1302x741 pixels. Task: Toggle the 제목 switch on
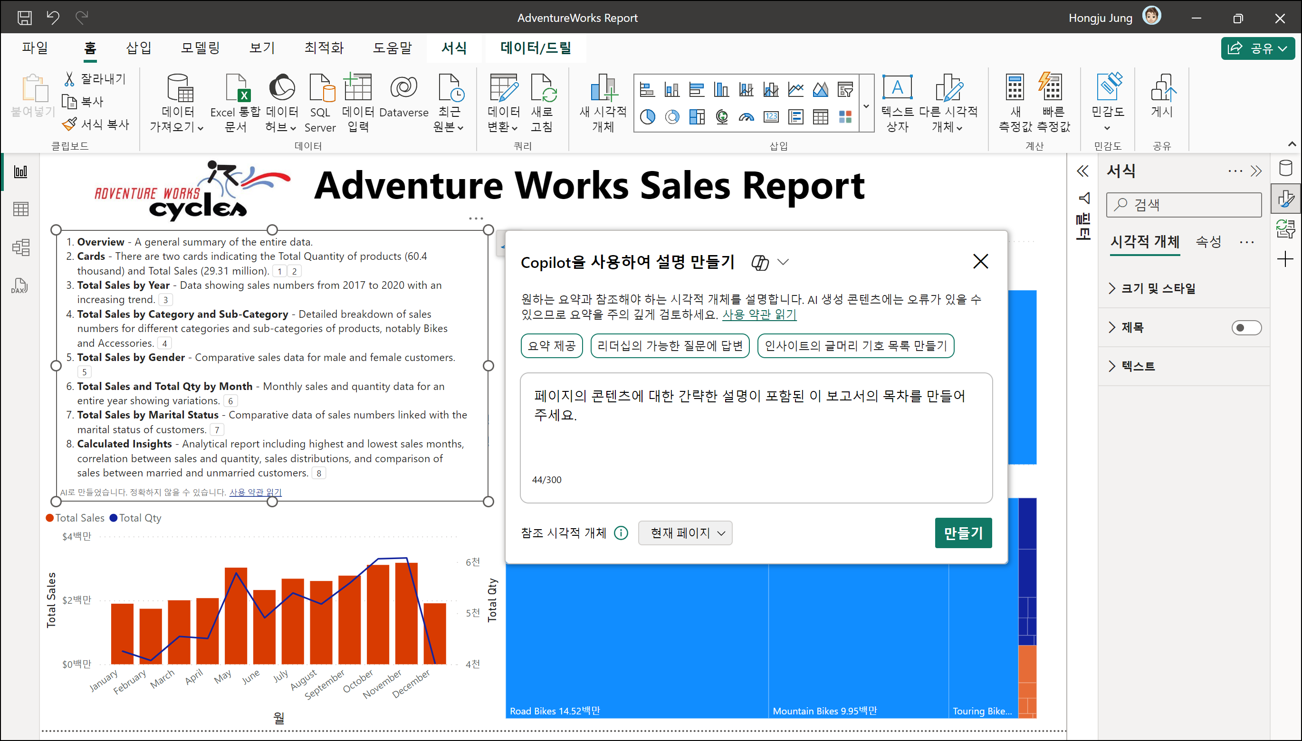click(1245, 327)
